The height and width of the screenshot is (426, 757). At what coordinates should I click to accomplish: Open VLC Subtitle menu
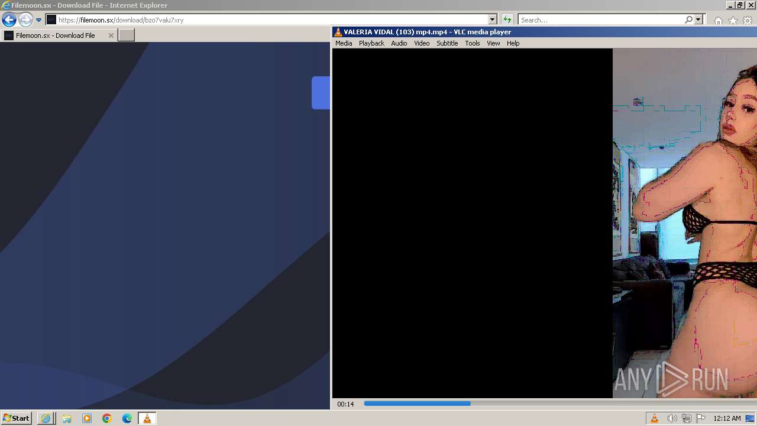click(447, 43)
